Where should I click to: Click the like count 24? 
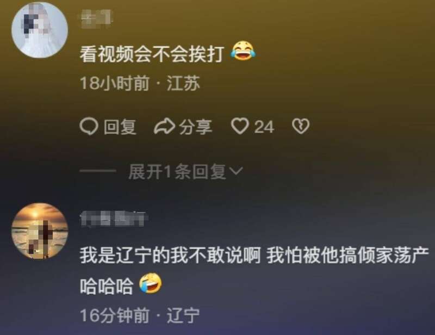click(x=264, y=127)
